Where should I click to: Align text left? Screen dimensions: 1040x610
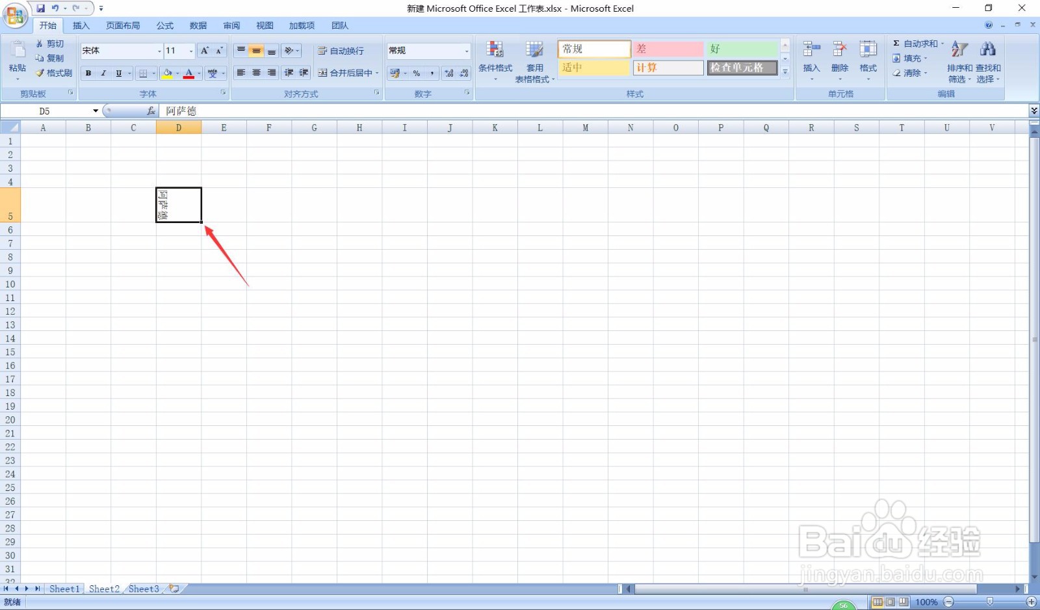coord(241,73)
